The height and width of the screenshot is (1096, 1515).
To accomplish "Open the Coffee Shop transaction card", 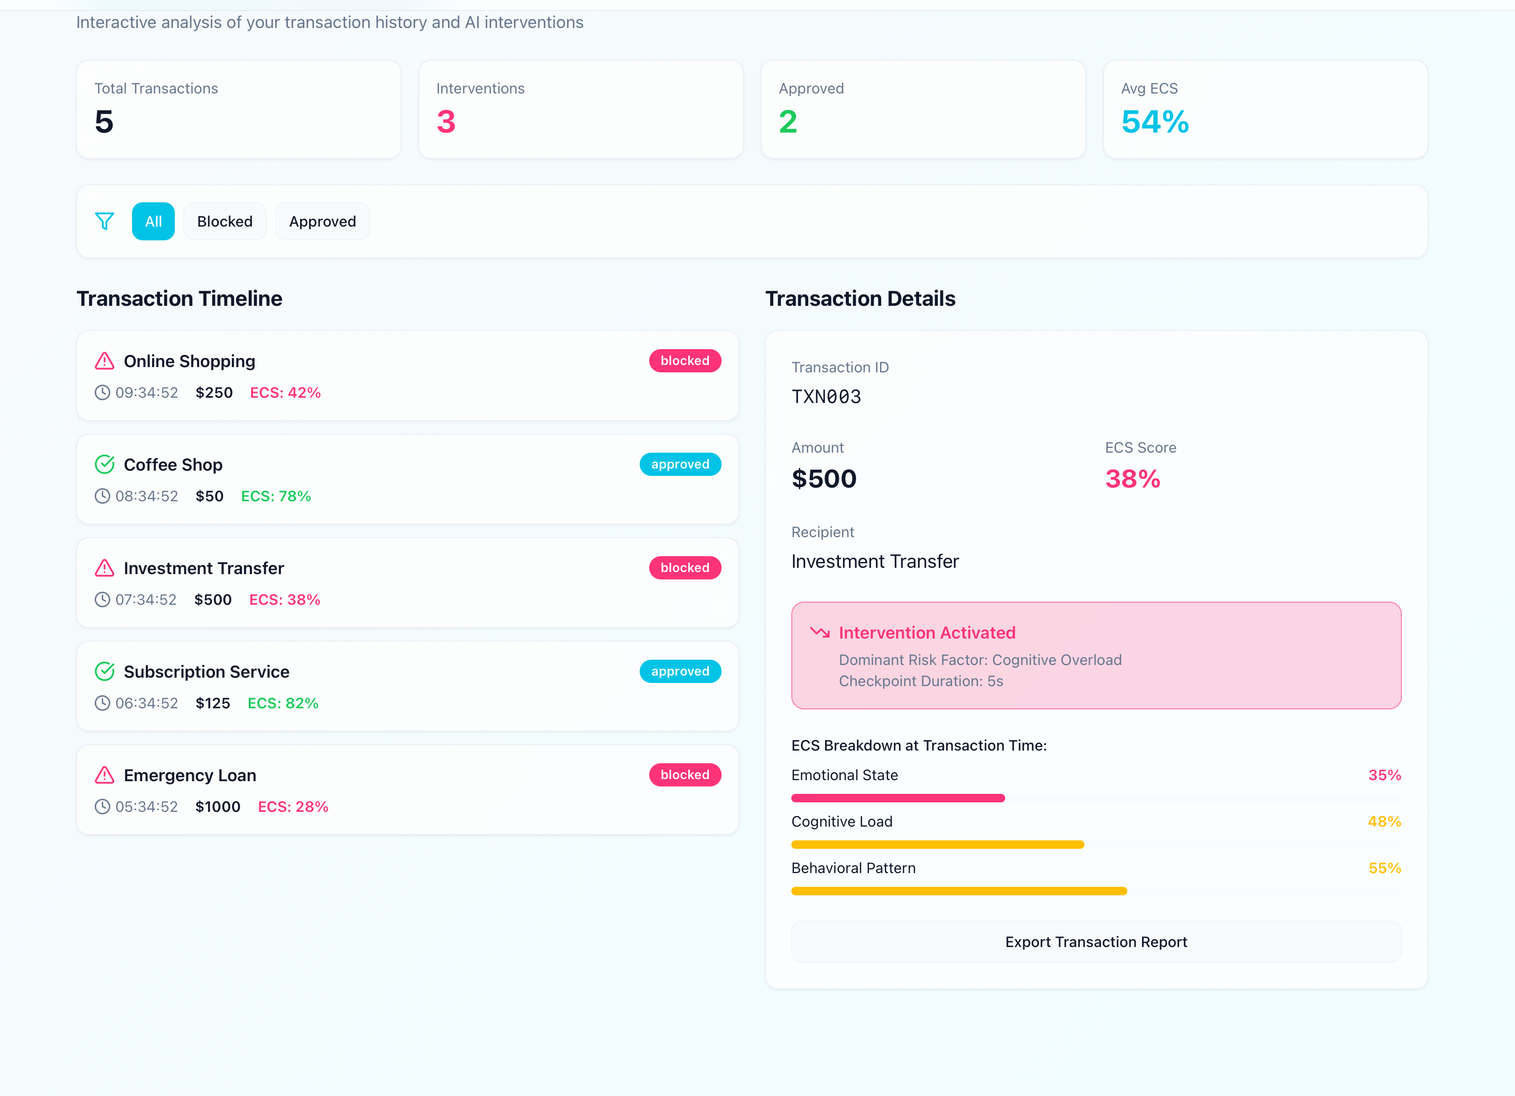I will [x=407, y=480].
